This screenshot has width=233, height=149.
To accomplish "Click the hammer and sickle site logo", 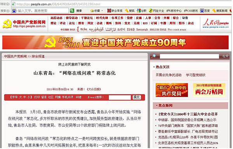I will point(7,24).
